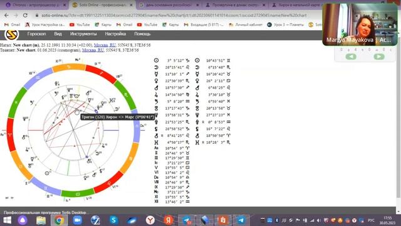401x226 pixels.
Task: Open the Помощь menu
Action: coord(142,34)
